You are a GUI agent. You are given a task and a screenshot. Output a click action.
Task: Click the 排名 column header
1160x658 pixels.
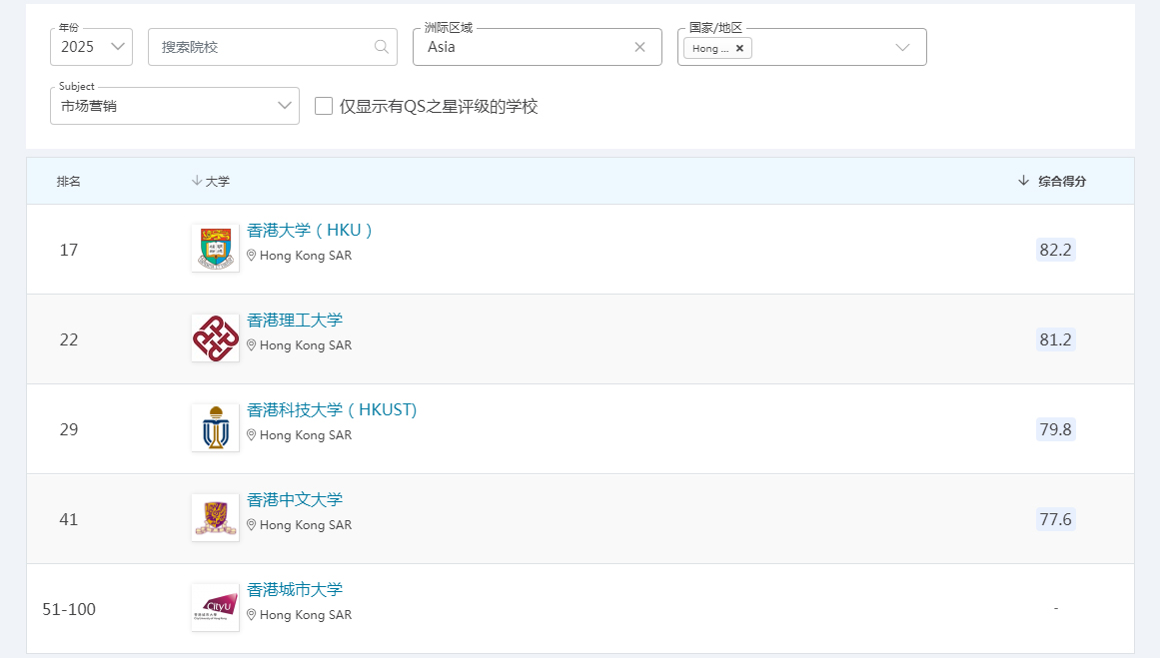[69, 181]
